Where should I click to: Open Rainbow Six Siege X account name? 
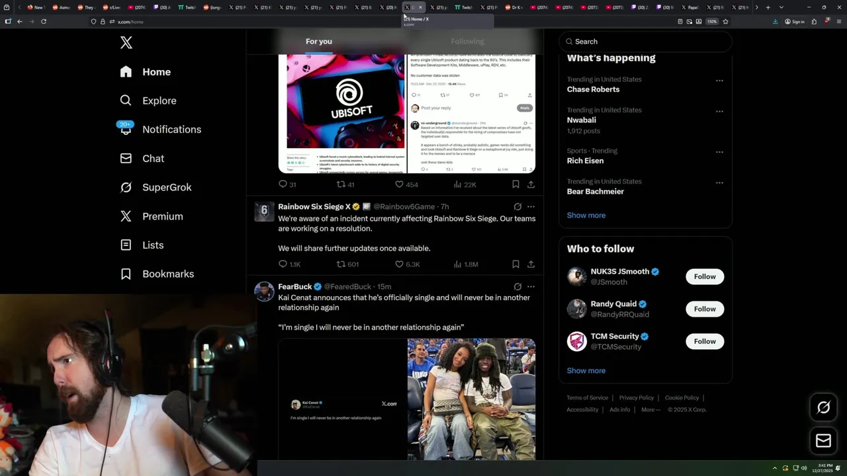point(314,206)
